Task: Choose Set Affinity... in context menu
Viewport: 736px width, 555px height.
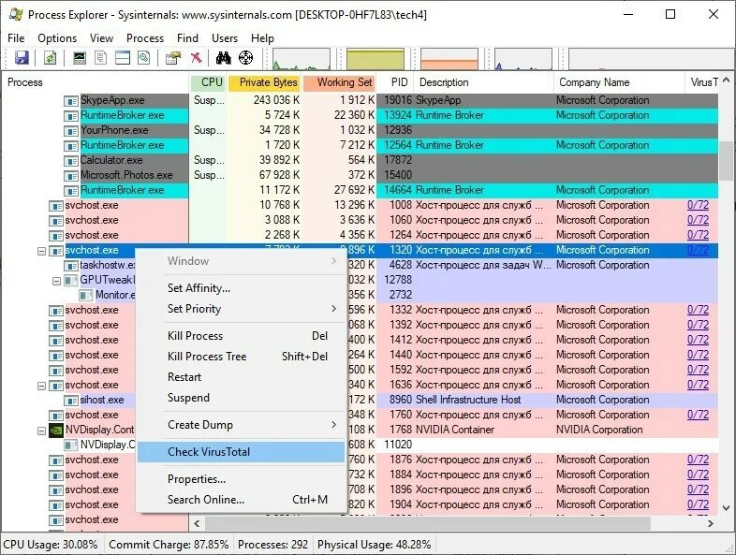Action: click(242, 288)
